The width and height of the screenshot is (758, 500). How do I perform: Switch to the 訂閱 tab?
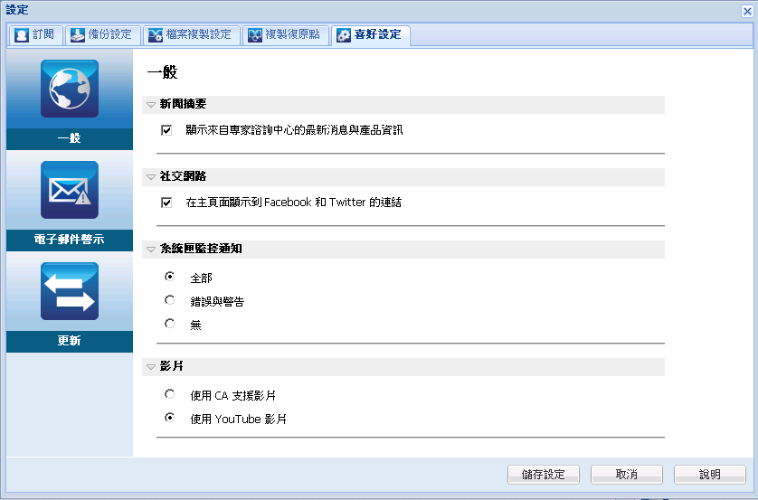(x=35, y=35)
